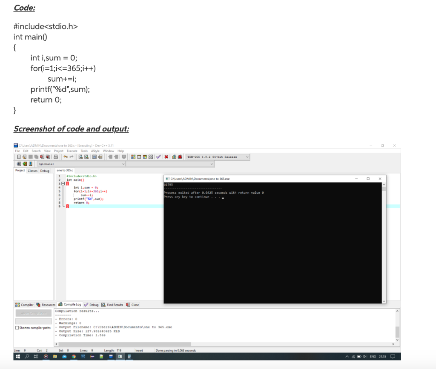Expand the second function navigation dropdown

coord(212,164)
